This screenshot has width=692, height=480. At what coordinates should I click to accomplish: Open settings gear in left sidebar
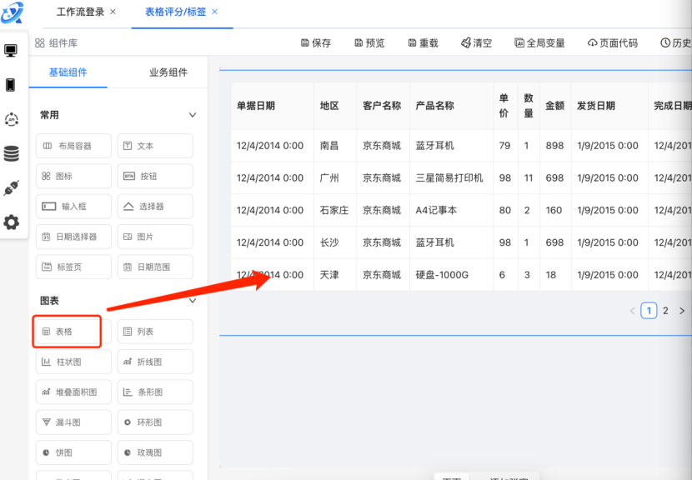pos(11,222)
